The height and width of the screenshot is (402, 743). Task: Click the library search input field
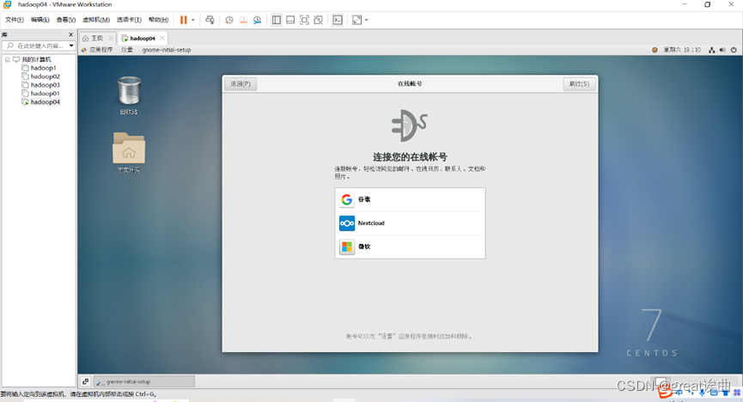[x=35, y=46]
